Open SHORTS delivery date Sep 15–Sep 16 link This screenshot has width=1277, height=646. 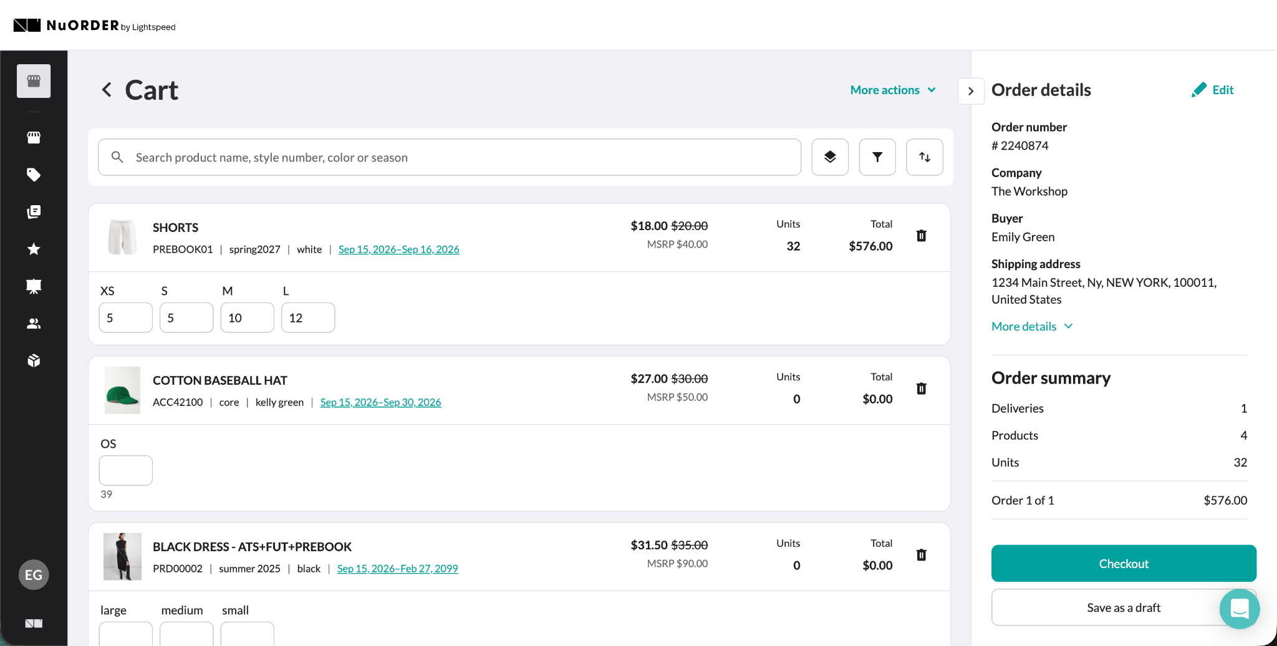coord(399,249)
